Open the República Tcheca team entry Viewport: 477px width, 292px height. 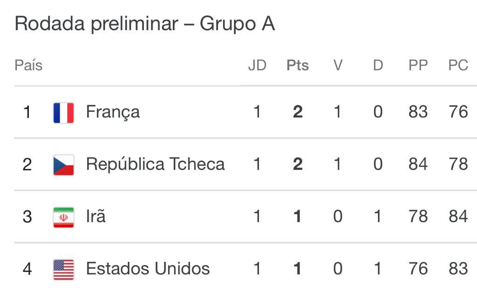pos(156,164)
